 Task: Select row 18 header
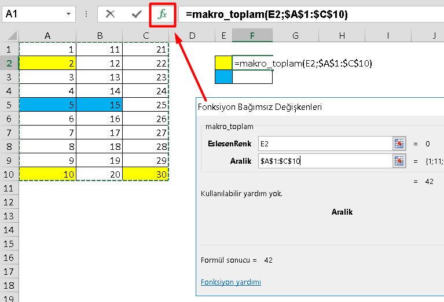[x=9, y=285]
